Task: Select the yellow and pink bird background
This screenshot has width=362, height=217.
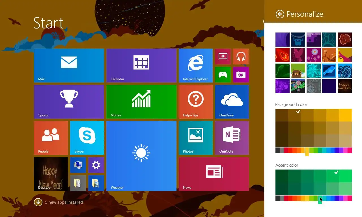Action: tap(345, 55)
